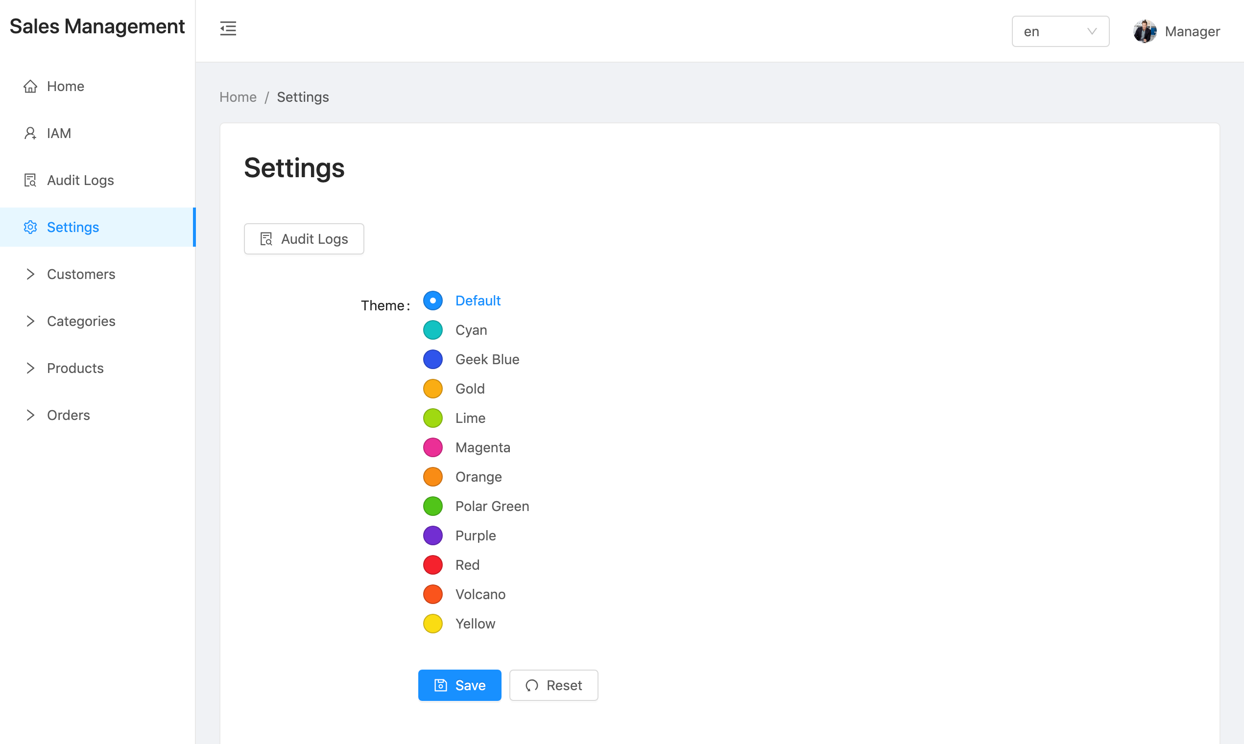
Task: Select the Default theme radio button
Action: 432,301
